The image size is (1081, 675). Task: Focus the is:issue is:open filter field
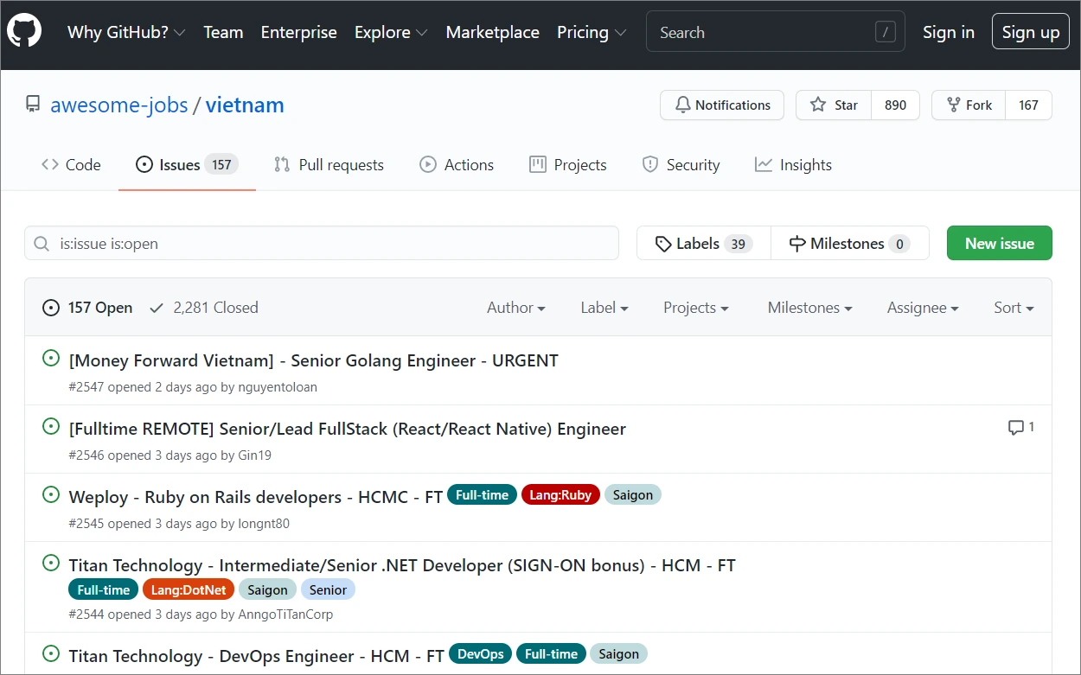322,243
